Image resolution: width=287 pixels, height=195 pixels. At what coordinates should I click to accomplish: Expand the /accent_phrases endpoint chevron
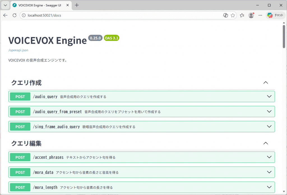pyautogui.click(x=269, y=157)
